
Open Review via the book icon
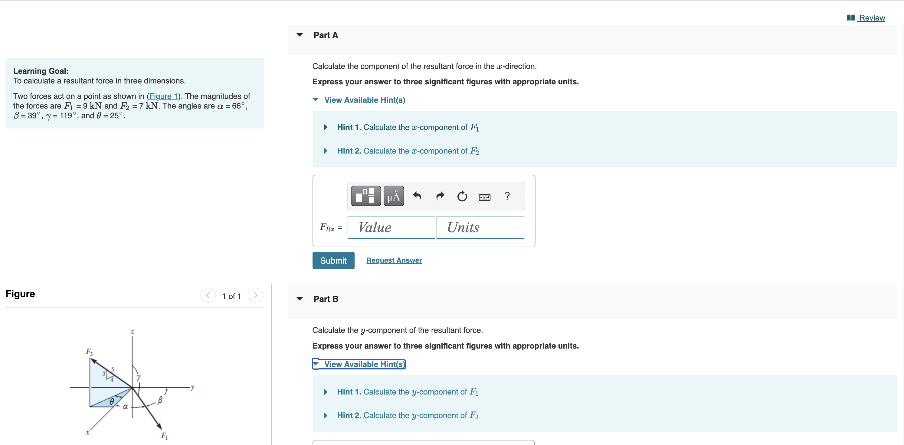pyautogui.click(x=851, y=18)
